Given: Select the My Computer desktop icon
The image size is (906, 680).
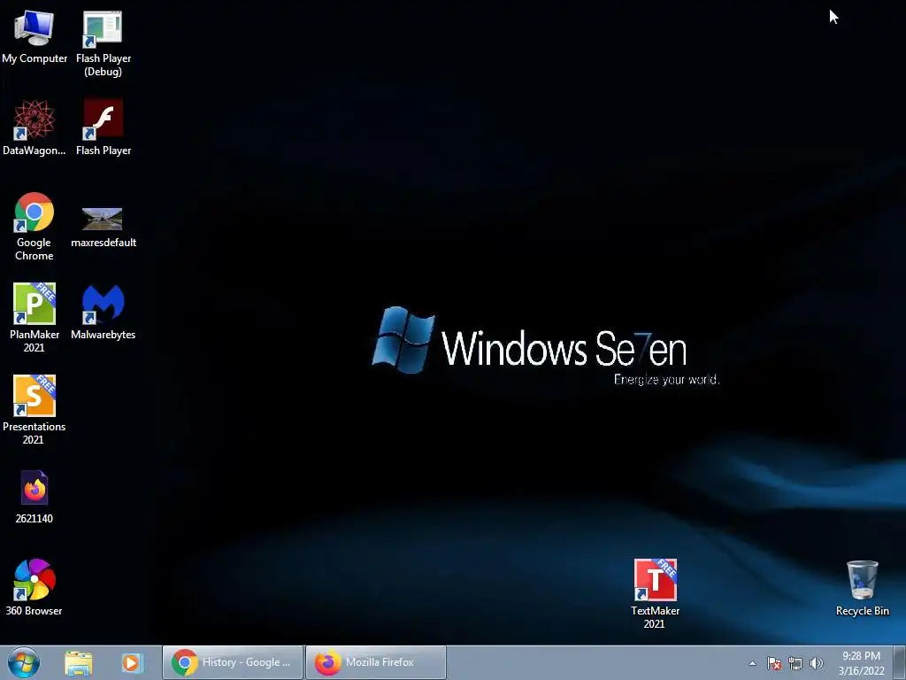Looking at the screenshot, I should pos(35,36).
